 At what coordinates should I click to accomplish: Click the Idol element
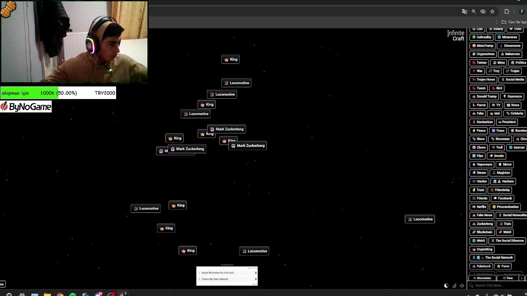[x=495, y=113]
